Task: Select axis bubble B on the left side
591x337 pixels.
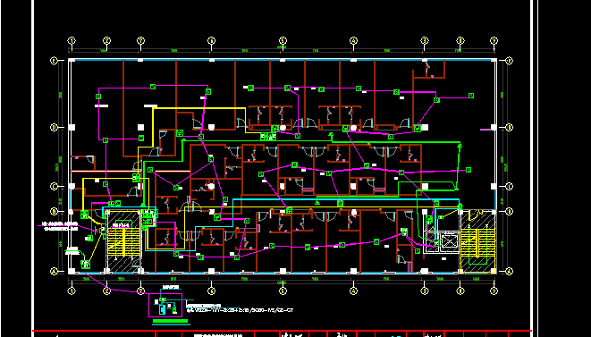Action: [x=54, y=212]
